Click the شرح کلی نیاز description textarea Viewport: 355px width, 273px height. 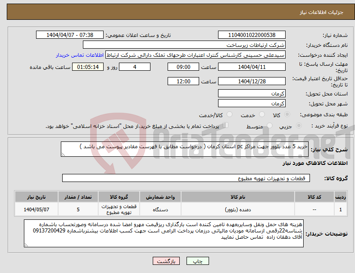point(185,149)
